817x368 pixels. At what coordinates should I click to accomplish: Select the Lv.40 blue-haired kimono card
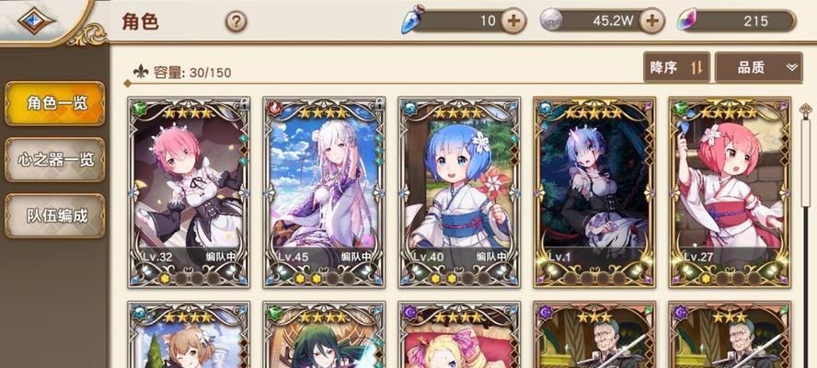coord(458,191)
